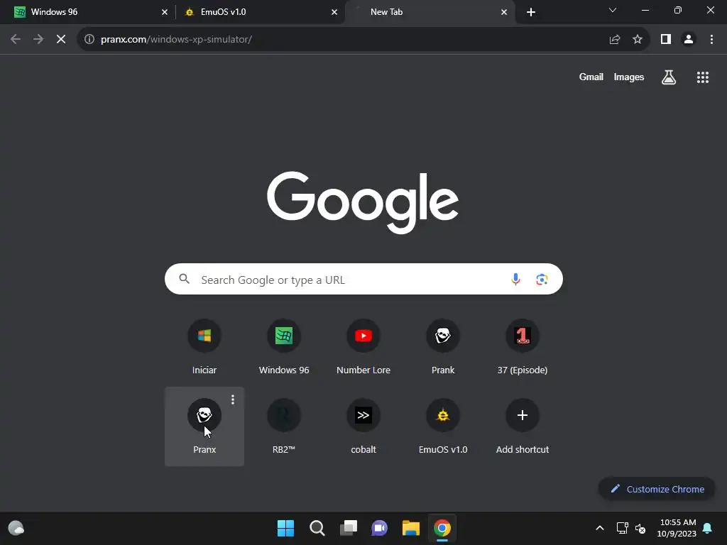Image resolution: width=727 pixels, height=545 pixels.
Task: Bookmark this tab with the star
Action: pyautogui.click(x=638, y=40)
